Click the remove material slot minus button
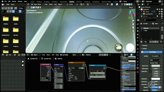The image size is (164, 92). pos(162,30)
